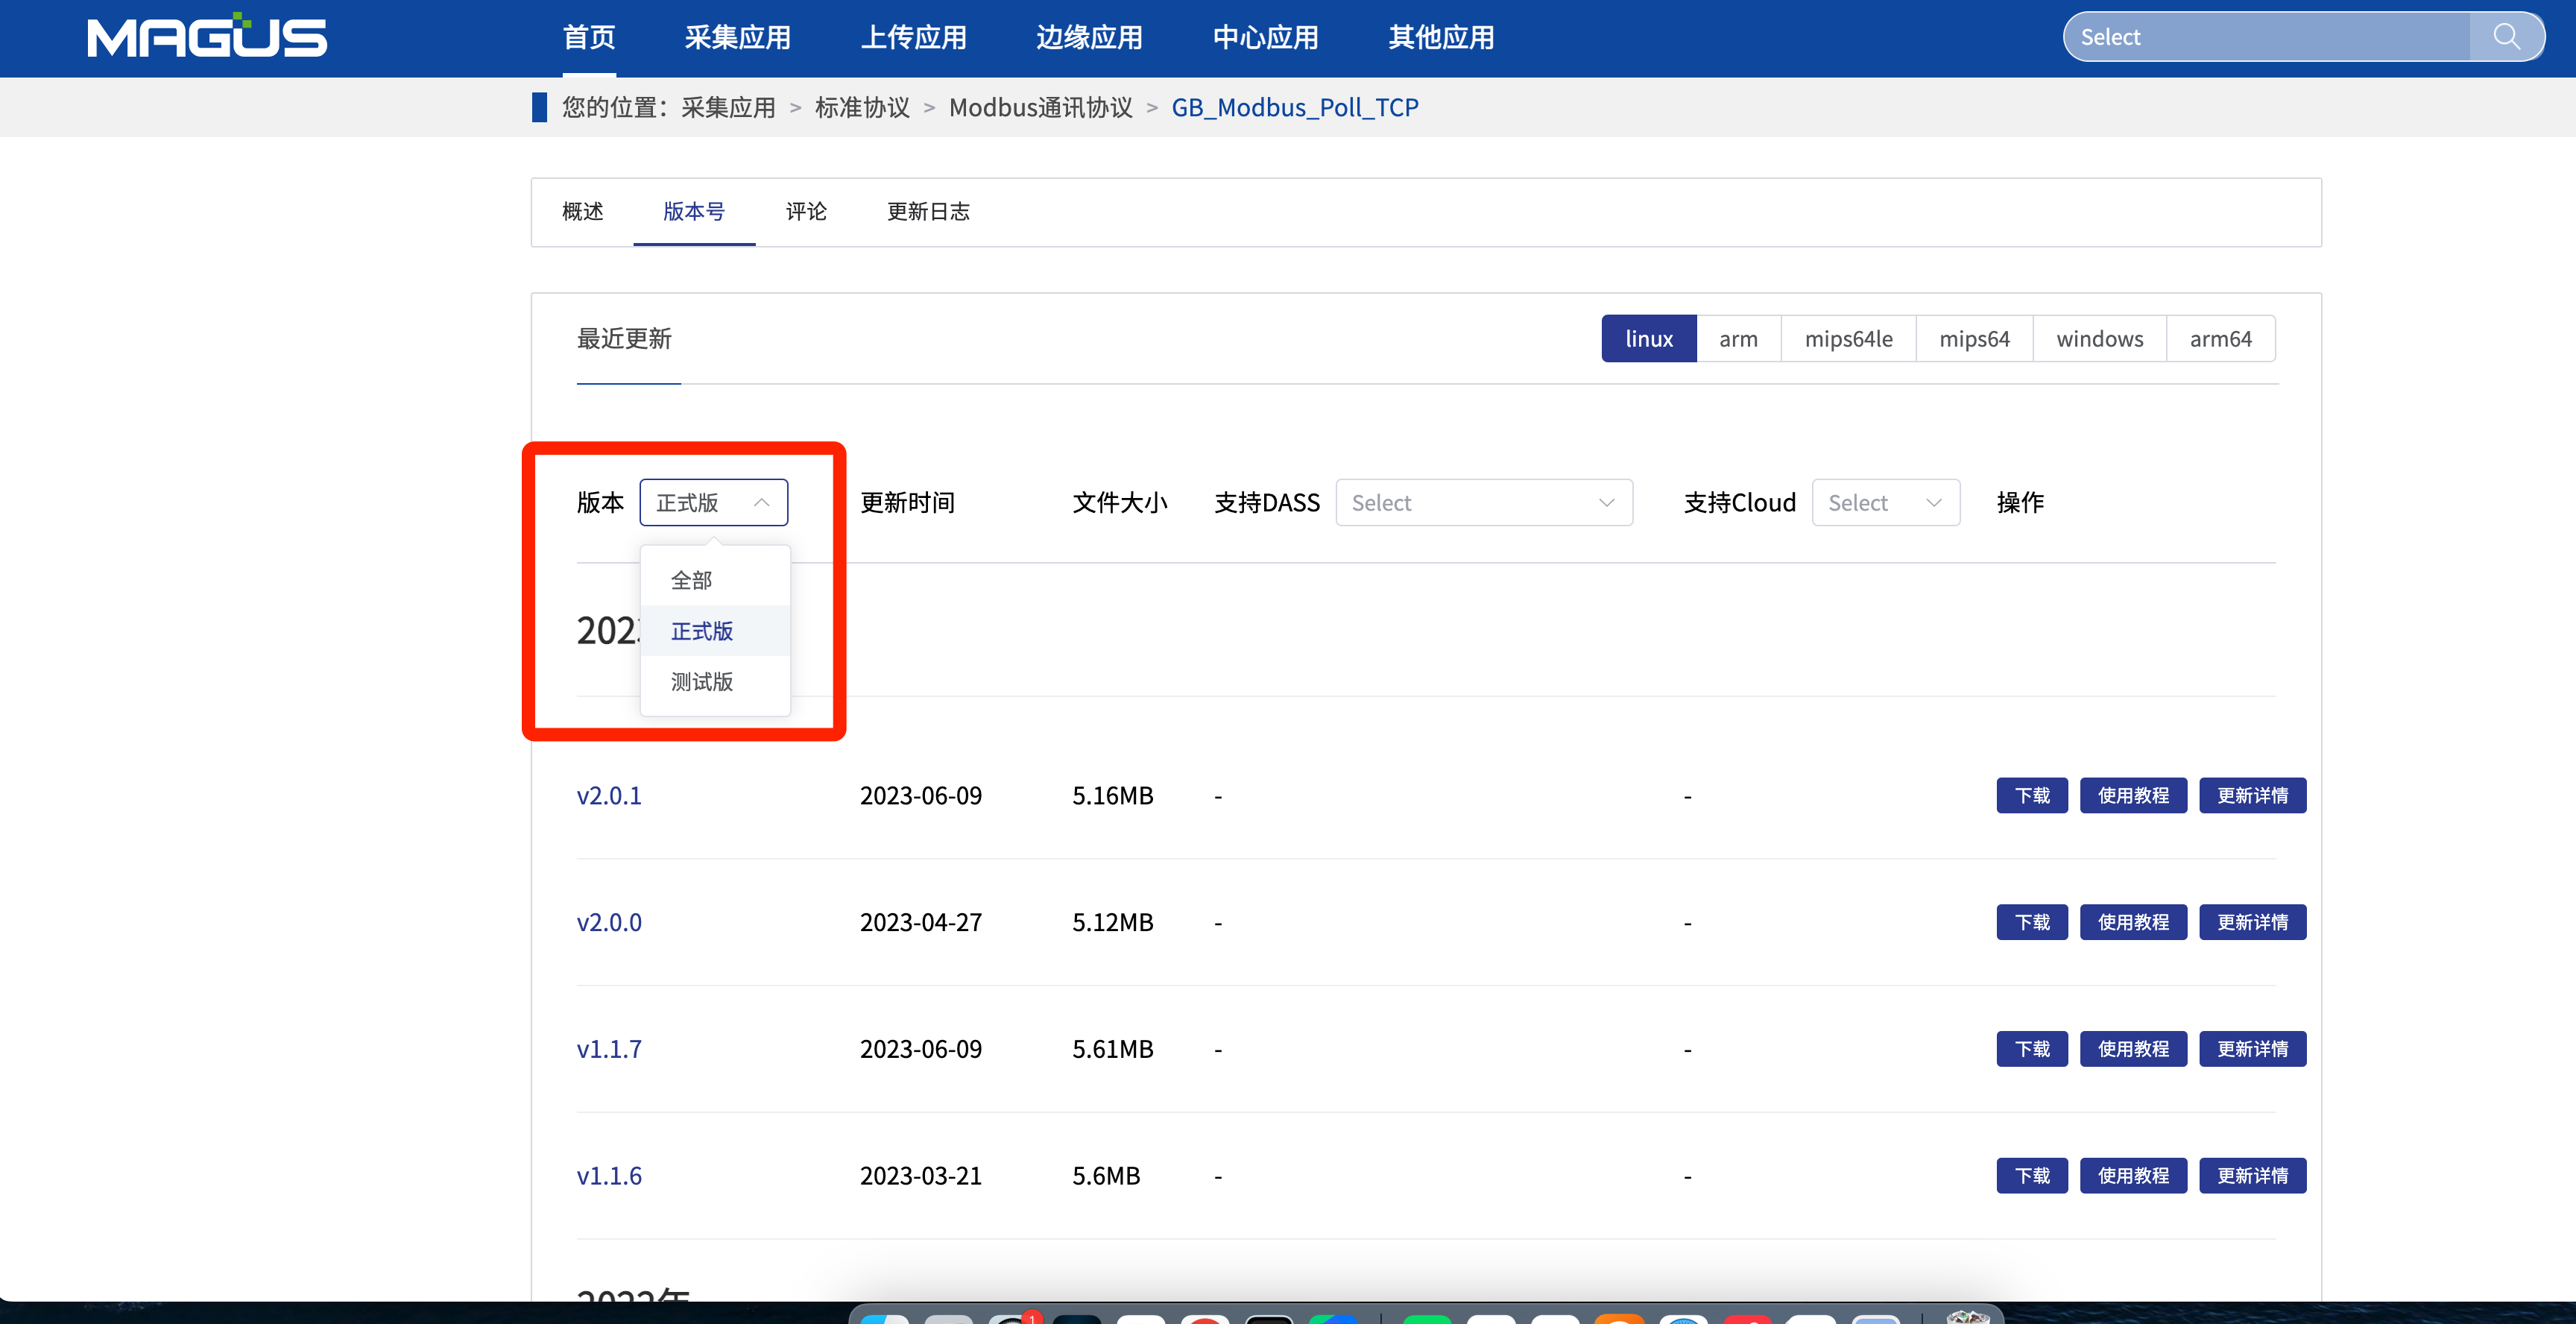The image size is (2576, 1324).
Task: Click the 2023-06-09 date of v2.0.1
Action: (x=921, y=796)
